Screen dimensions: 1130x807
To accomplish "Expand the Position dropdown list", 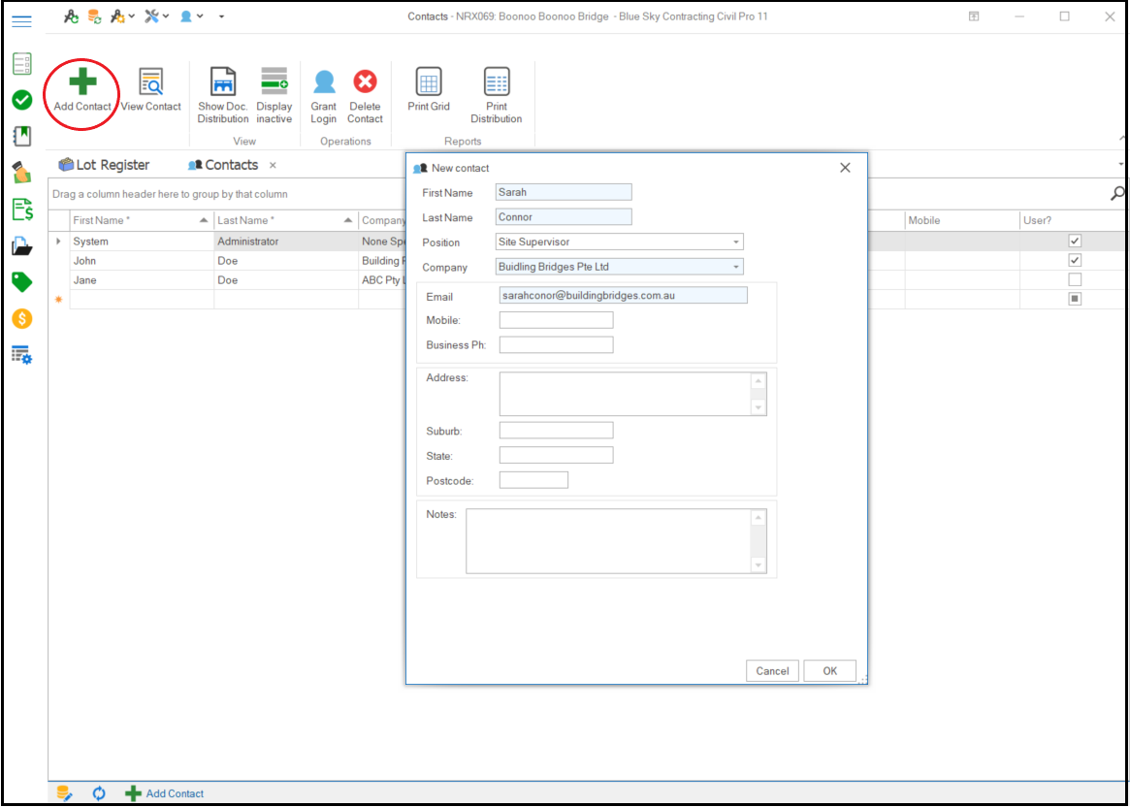I will click(736, 242).
